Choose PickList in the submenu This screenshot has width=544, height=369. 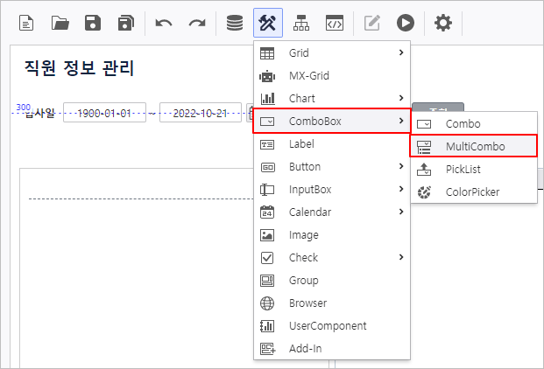tap(474, 170)
